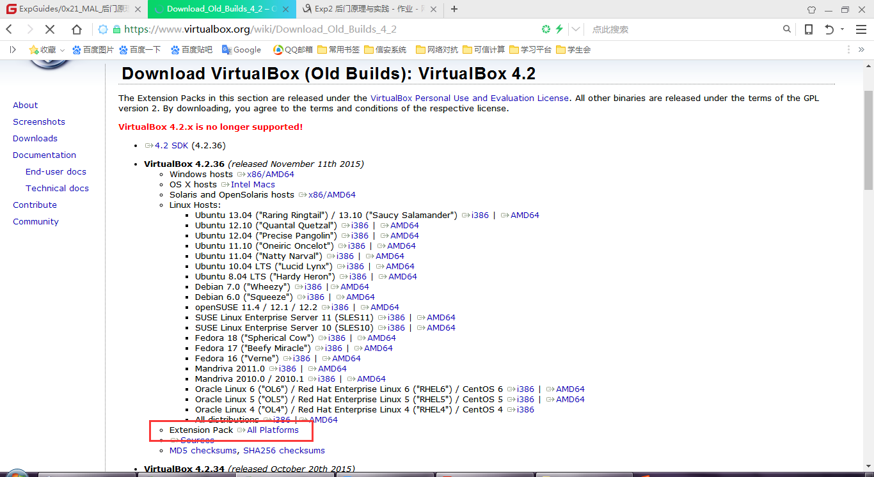Open the hamburger main menu
Image resolution: width=874 pixels, height=477 pixels.
(861, 29)
